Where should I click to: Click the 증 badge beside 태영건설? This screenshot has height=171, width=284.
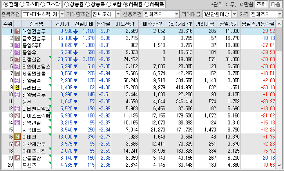(x=17, y=123)
